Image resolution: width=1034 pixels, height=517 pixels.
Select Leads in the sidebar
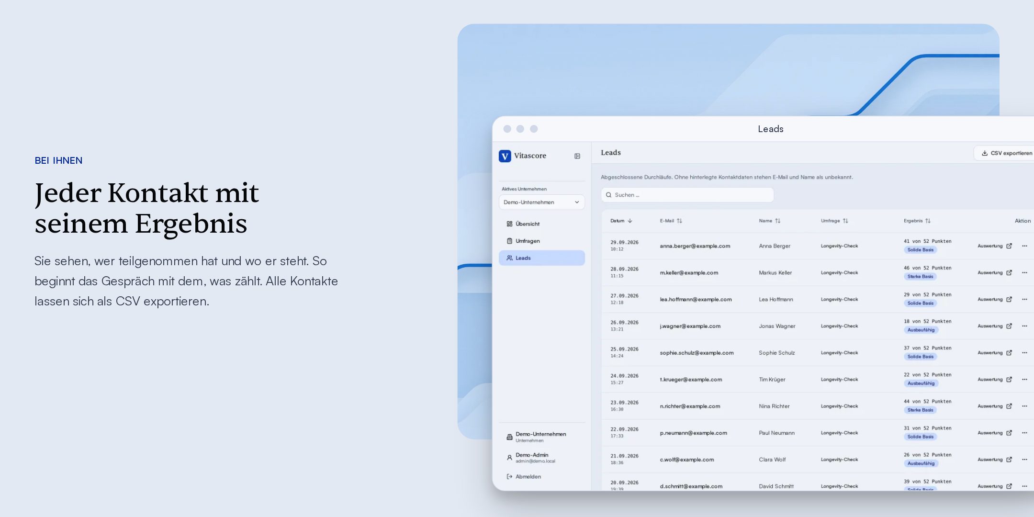click(541, 258)
